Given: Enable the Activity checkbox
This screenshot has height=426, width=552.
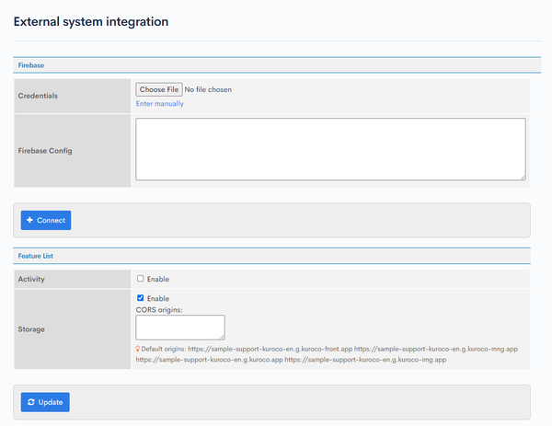Looking at the screenshot, I should coord(141,279).
